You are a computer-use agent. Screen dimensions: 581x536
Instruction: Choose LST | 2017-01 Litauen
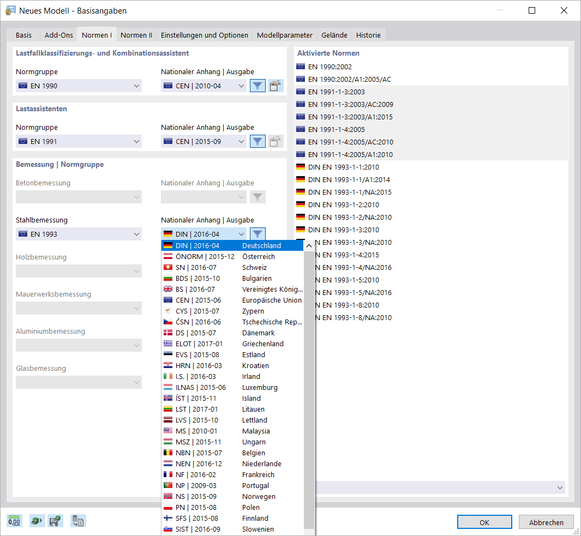click(232, 409)
